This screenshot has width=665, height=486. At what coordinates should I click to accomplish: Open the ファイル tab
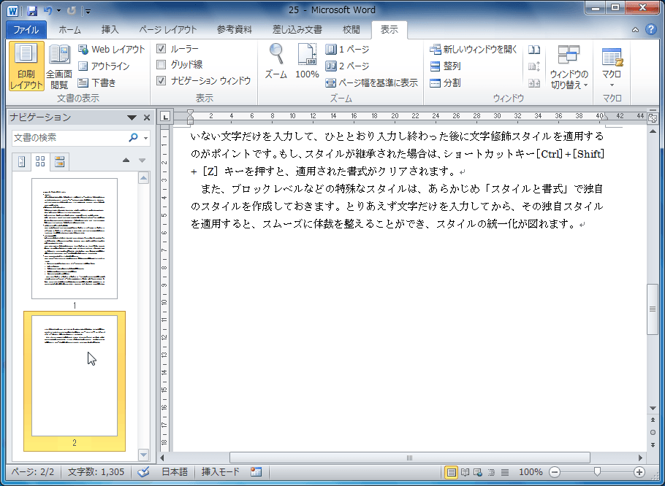(x=26, y=30)
